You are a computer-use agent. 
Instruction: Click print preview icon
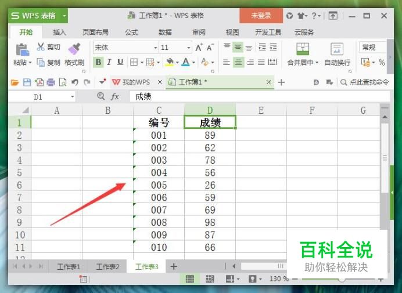pos(63,82)
